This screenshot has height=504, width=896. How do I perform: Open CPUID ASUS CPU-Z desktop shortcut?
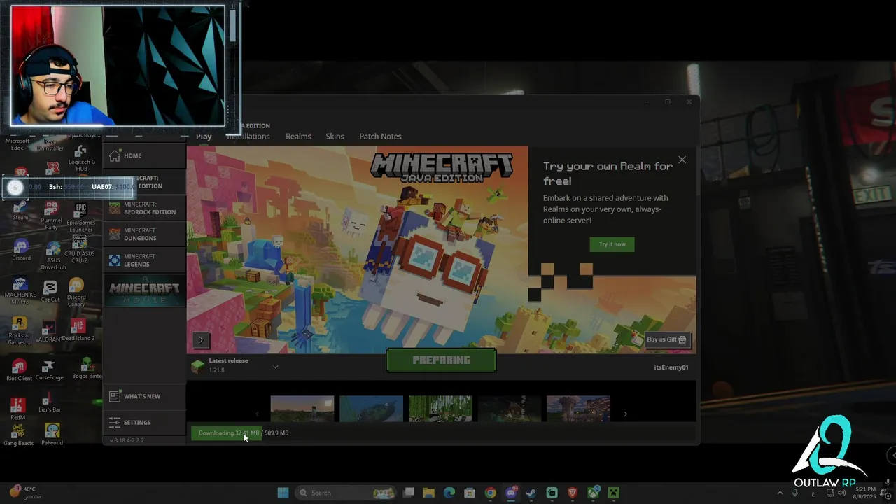[79, 249]
